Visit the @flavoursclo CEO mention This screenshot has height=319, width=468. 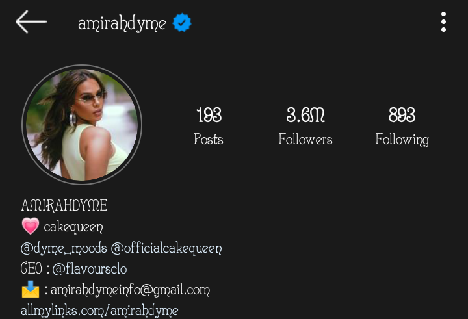(x=90, y=268)
